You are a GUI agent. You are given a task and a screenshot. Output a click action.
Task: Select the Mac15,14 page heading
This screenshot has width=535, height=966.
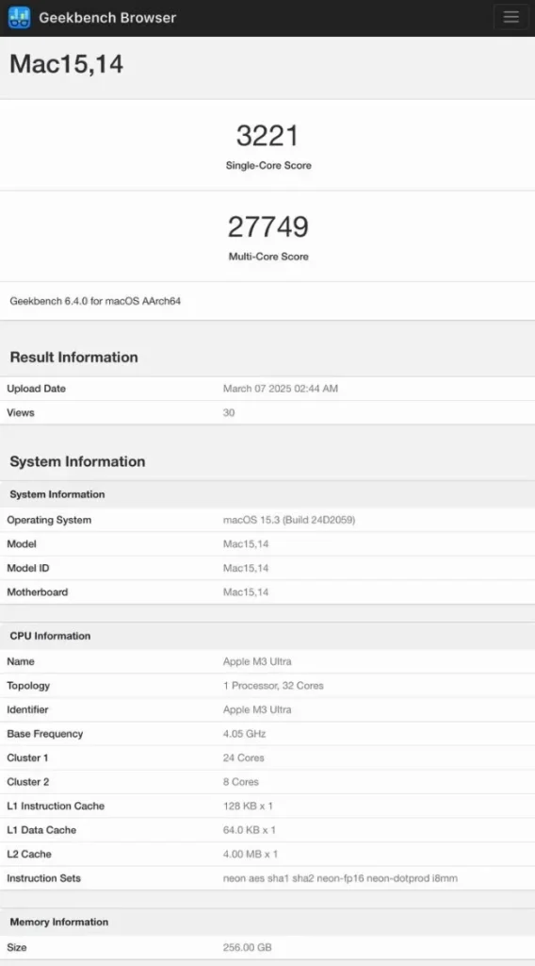pos(67,64)
